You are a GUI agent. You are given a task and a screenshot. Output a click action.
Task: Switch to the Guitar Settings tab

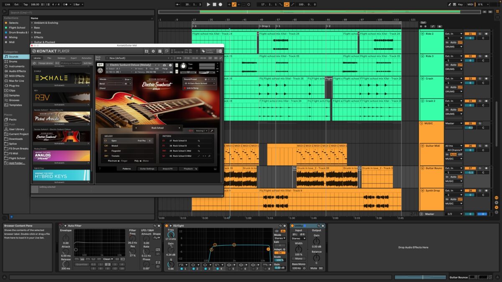147,169
